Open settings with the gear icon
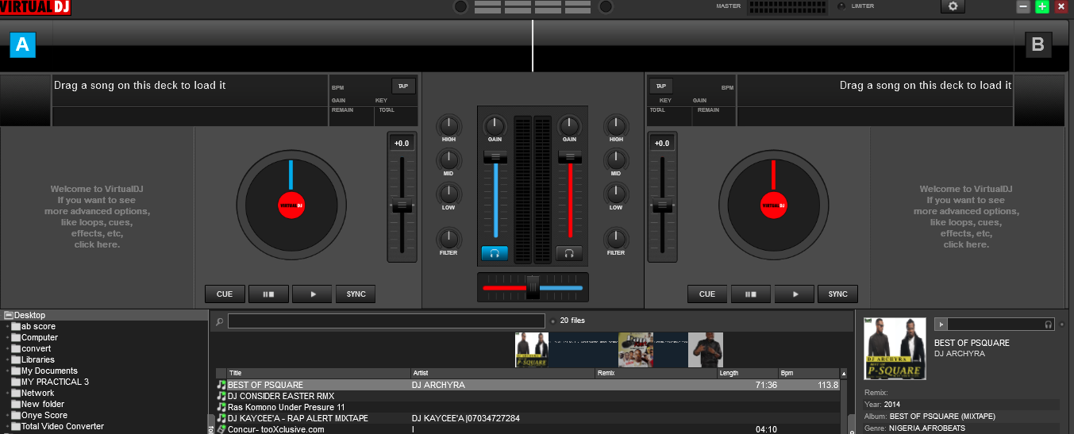The width and height of the screenshot is (1074, 434). [953, 6]
